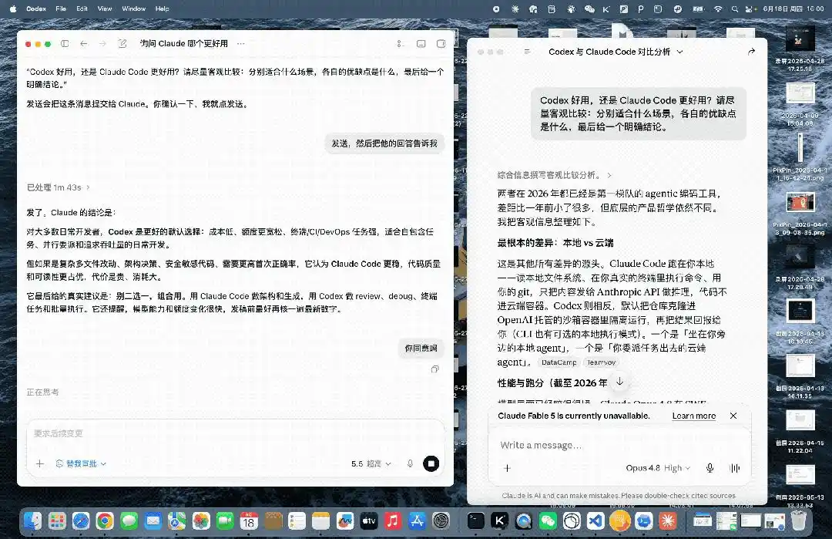Open the View menu

(105, 8)
